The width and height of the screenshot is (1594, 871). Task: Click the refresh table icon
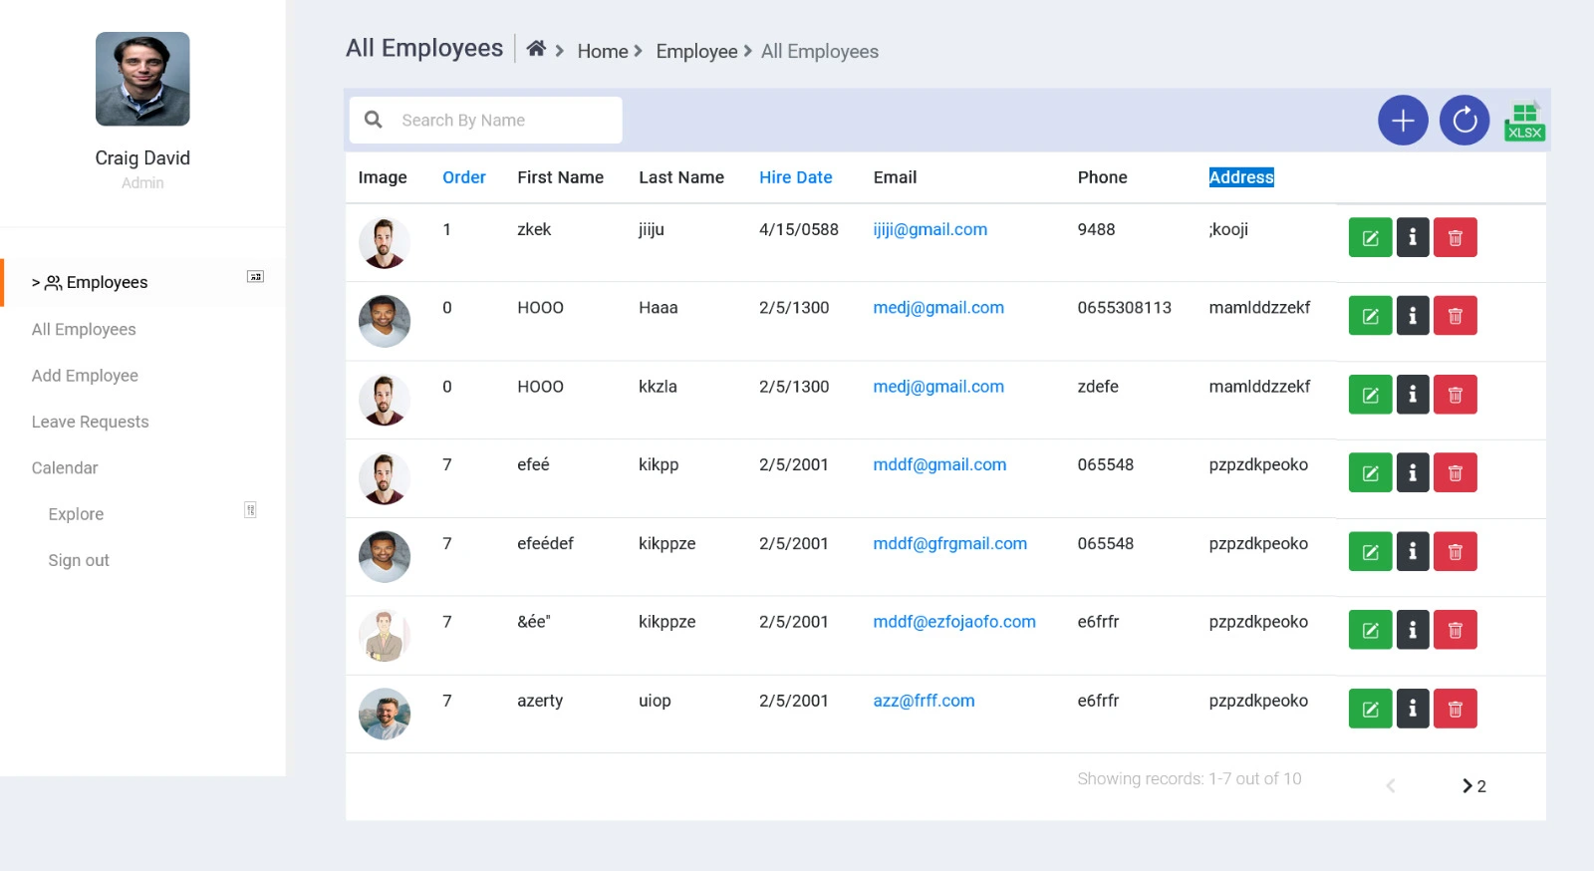(x=1463, y=121)
